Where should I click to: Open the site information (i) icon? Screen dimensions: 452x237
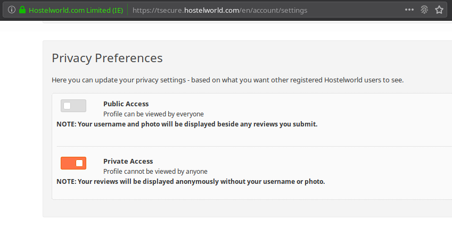click(12, 10)
